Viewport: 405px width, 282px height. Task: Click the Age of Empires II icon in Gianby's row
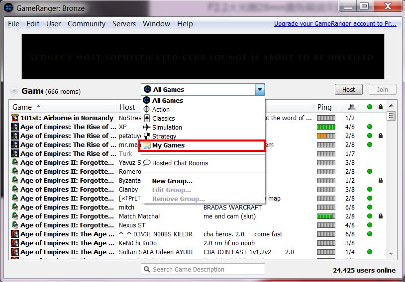pos(15,190)
